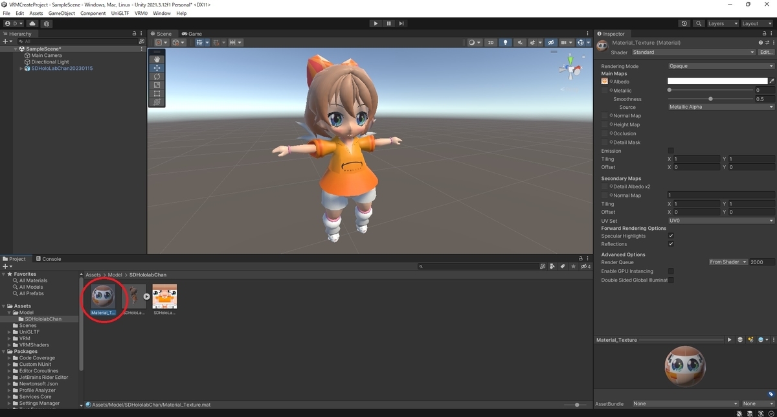Toggle the Emission checkbox
This screenshot has width=777, height=417.
pyautogui.click(x=671, y=151)
